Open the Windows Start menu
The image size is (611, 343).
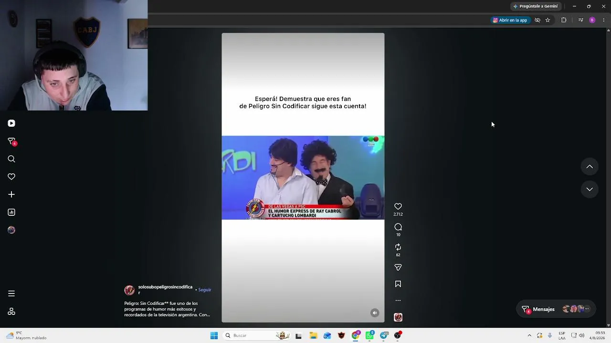pyautogui.click(x=214, y=335)
